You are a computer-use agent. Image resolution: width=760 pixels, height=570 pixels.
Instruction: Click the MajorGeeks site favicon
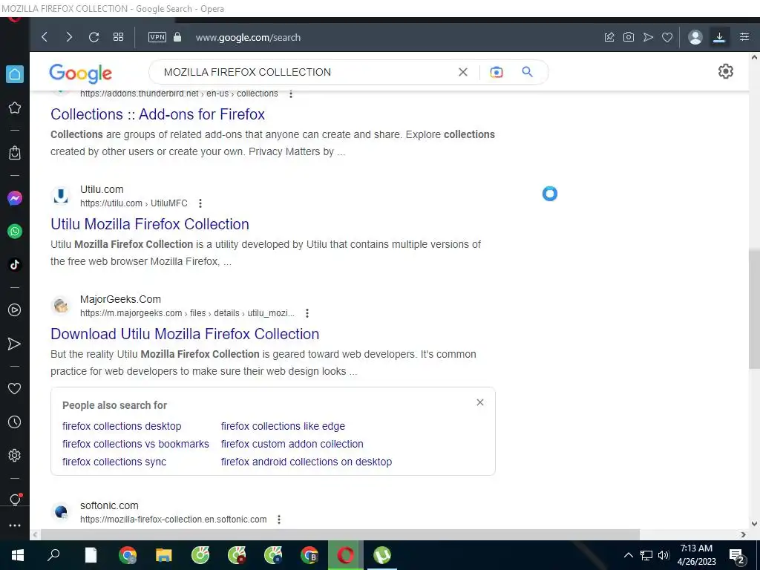tap(61, 306)
